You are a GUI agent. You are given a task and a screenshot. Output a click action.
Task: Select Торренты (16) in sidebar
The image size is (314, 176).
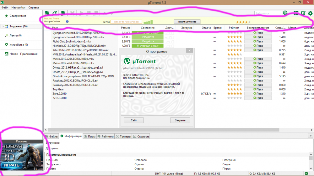pyautogui.click(x=19, y=26)
